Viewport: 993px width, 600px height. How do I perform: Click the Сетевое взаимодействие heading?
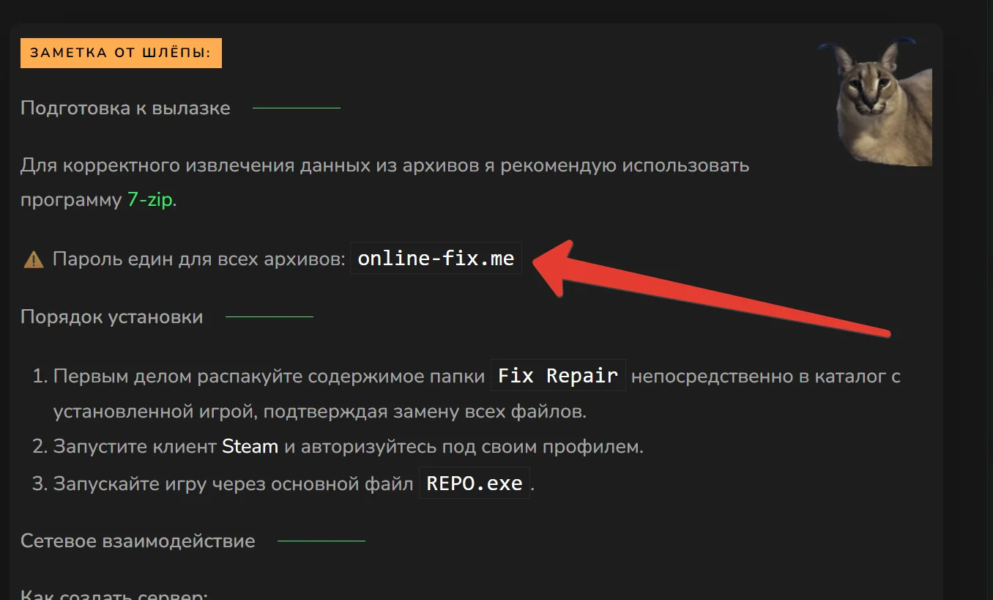(x=138, y=541)
